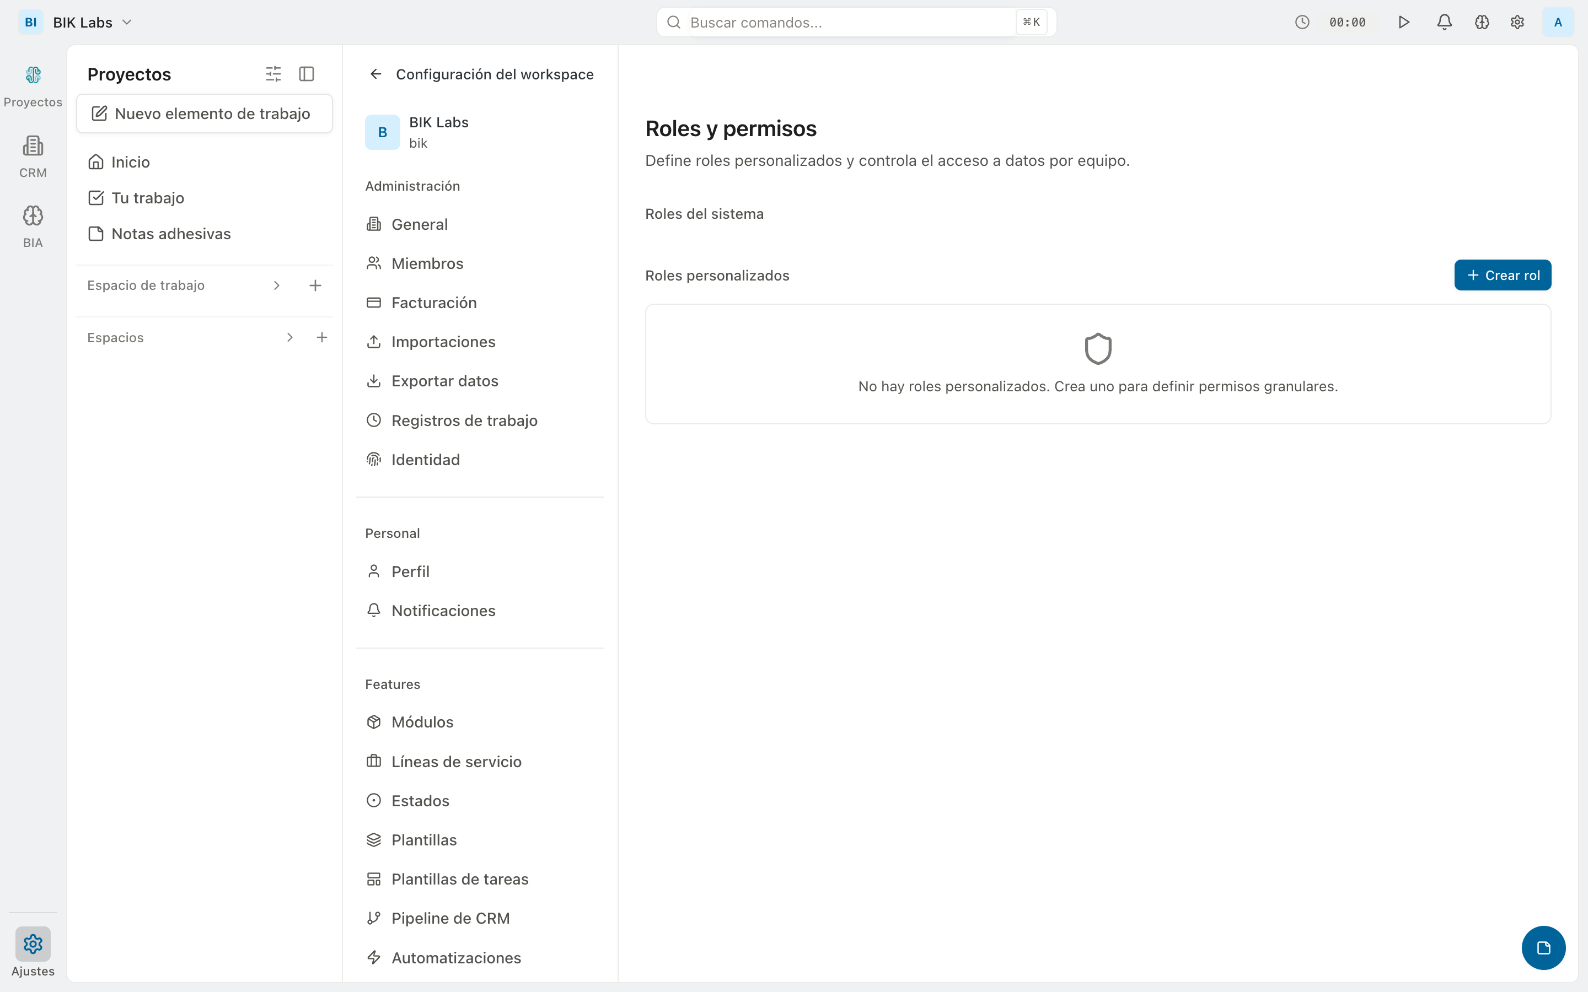Open the BIA brain icon in top bar
Screen dimensions: 1588x992
coord(1481,22)
